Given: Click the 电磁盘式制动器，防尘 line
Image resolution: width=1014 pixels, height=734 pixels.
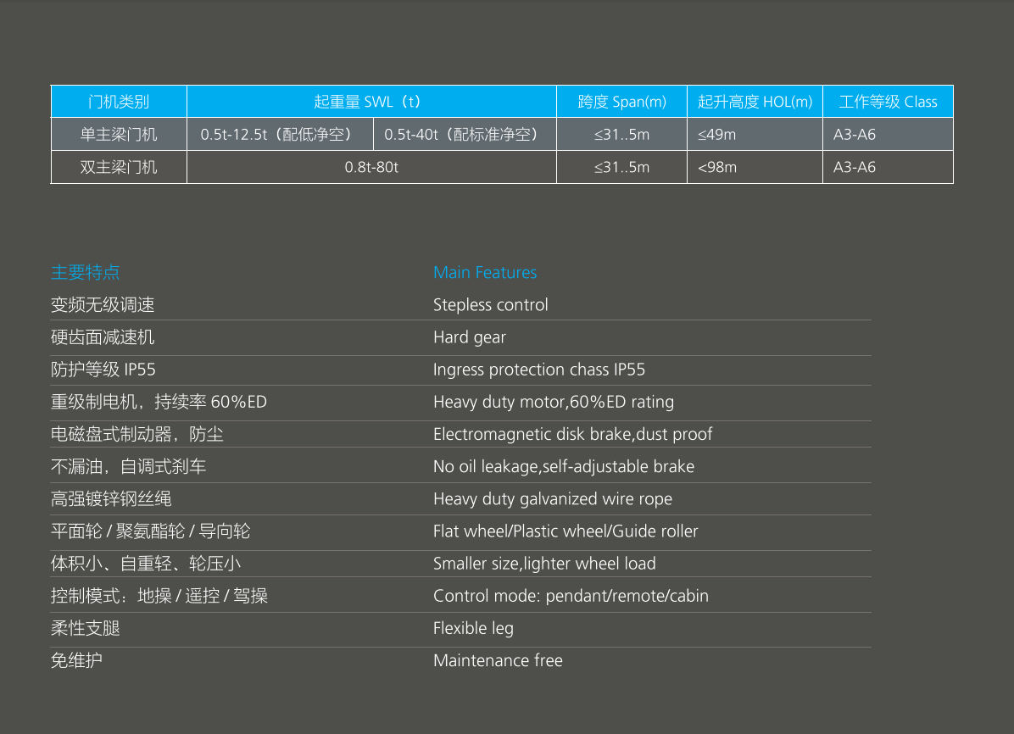Looking at the screenshot, I should 137,434.
